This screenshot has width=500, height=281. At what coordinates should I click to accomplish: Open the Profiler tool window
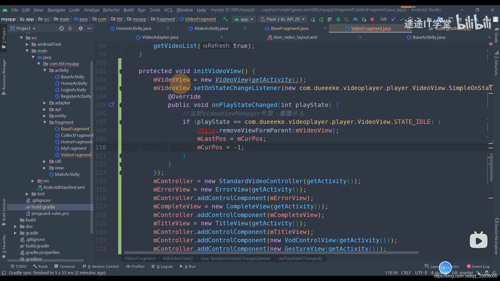(135, 266)
